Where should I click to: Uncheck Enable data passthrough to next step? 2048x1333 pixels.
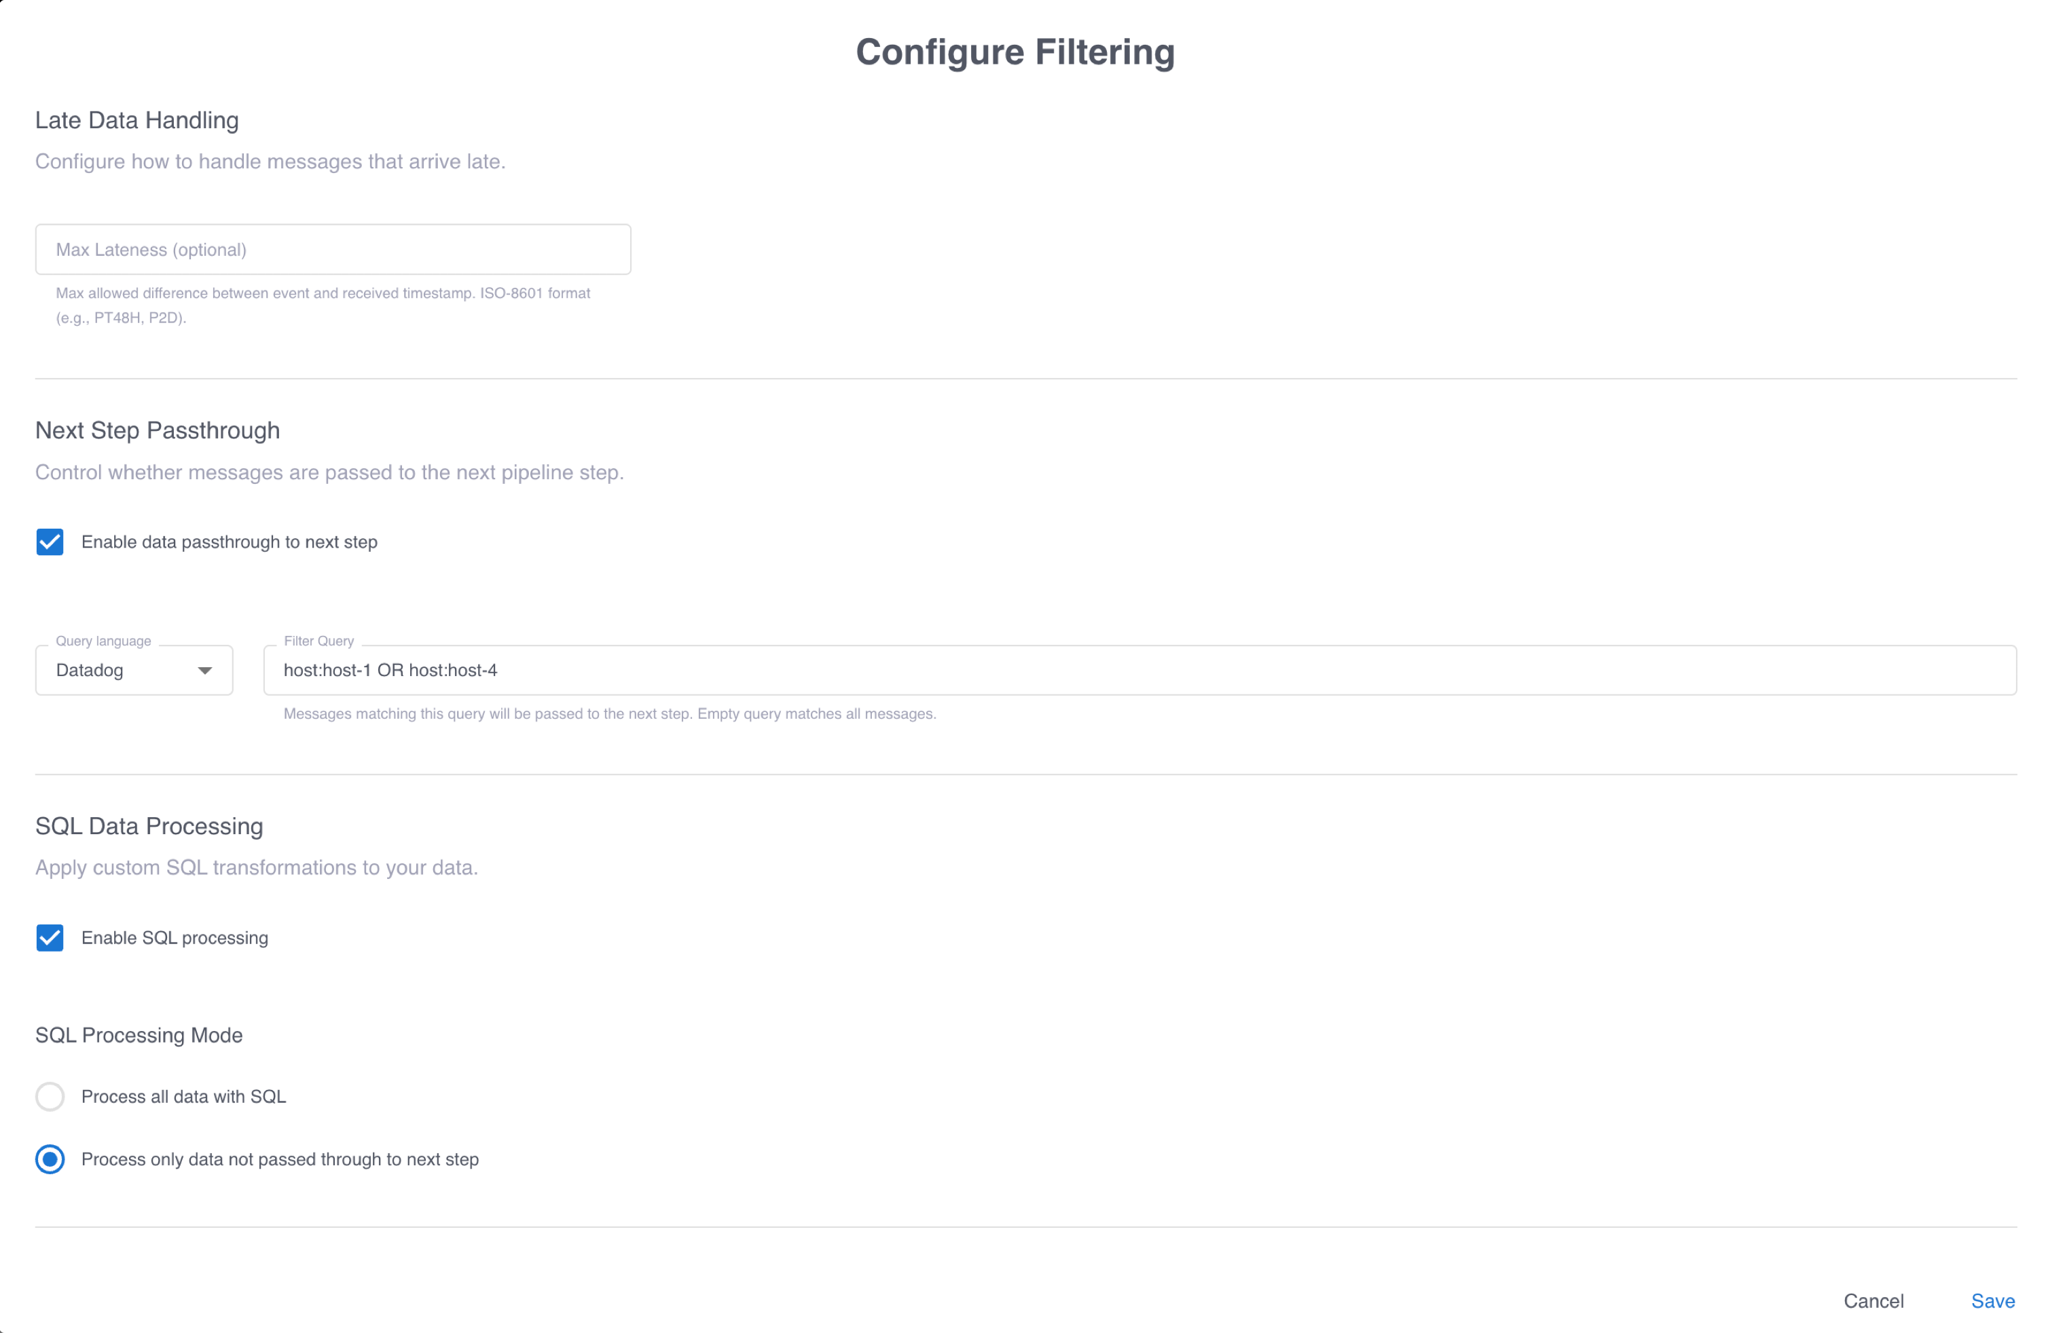[50, 542]
